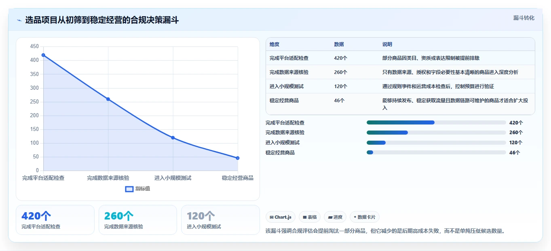Viewport: 551px width, 251px height.
Task: Click table value 420个
Action: (x=341, y=58)
